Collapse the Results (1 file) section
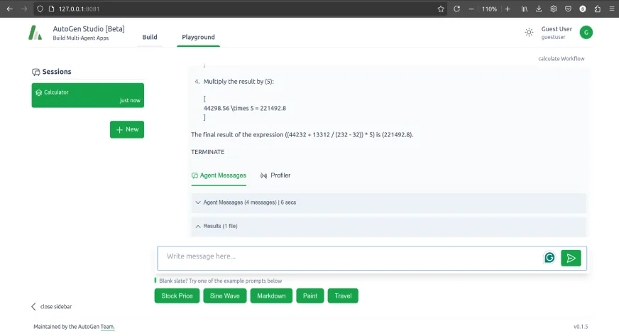Viewport: 619px width, 336px height. pos(389,226)
